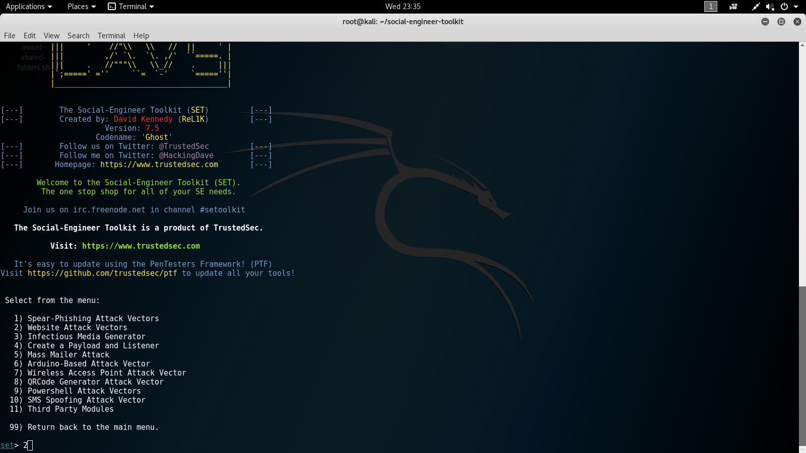Click '5) Mass Mailer Attack' text
Image resolution: width=806 pixels, height=453 pixels.
[61, 355]
